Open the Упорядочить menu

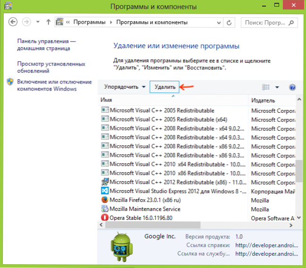(x=124, y=87)
